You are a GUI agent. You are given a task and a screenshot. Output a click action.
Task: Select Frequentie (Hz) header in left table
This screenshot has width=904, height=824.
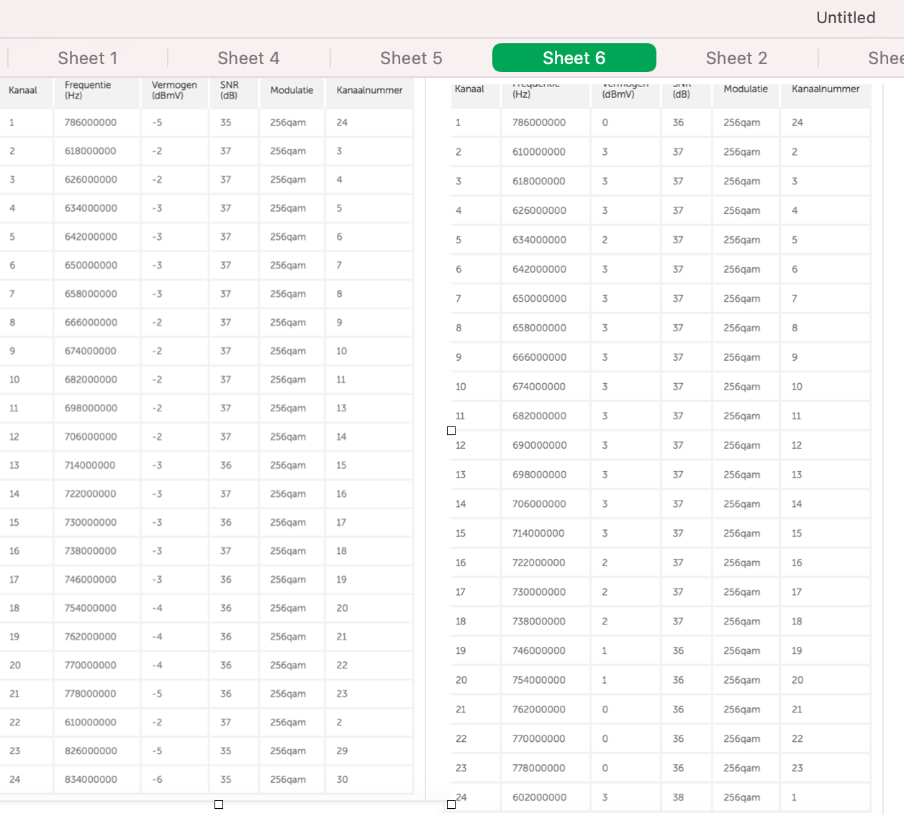pos(88,90)
